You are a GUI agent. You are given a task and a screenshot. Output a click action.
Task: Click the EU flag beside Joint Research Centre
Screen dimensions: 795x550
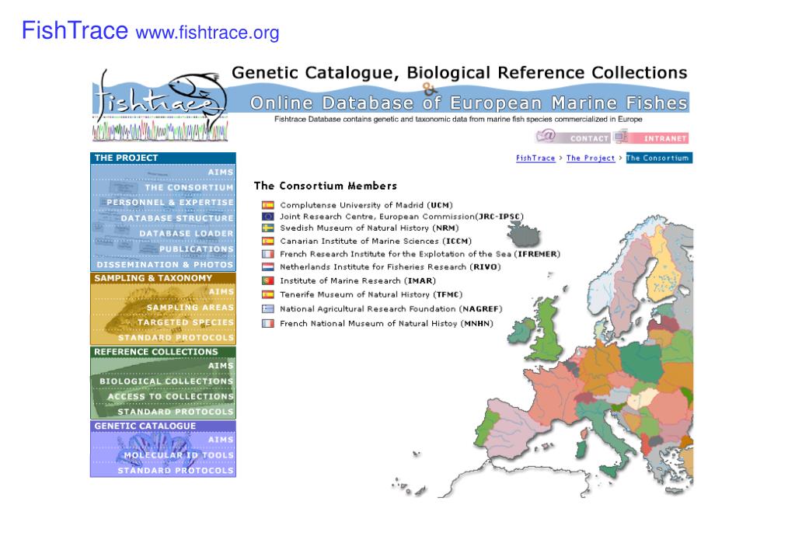267,217
